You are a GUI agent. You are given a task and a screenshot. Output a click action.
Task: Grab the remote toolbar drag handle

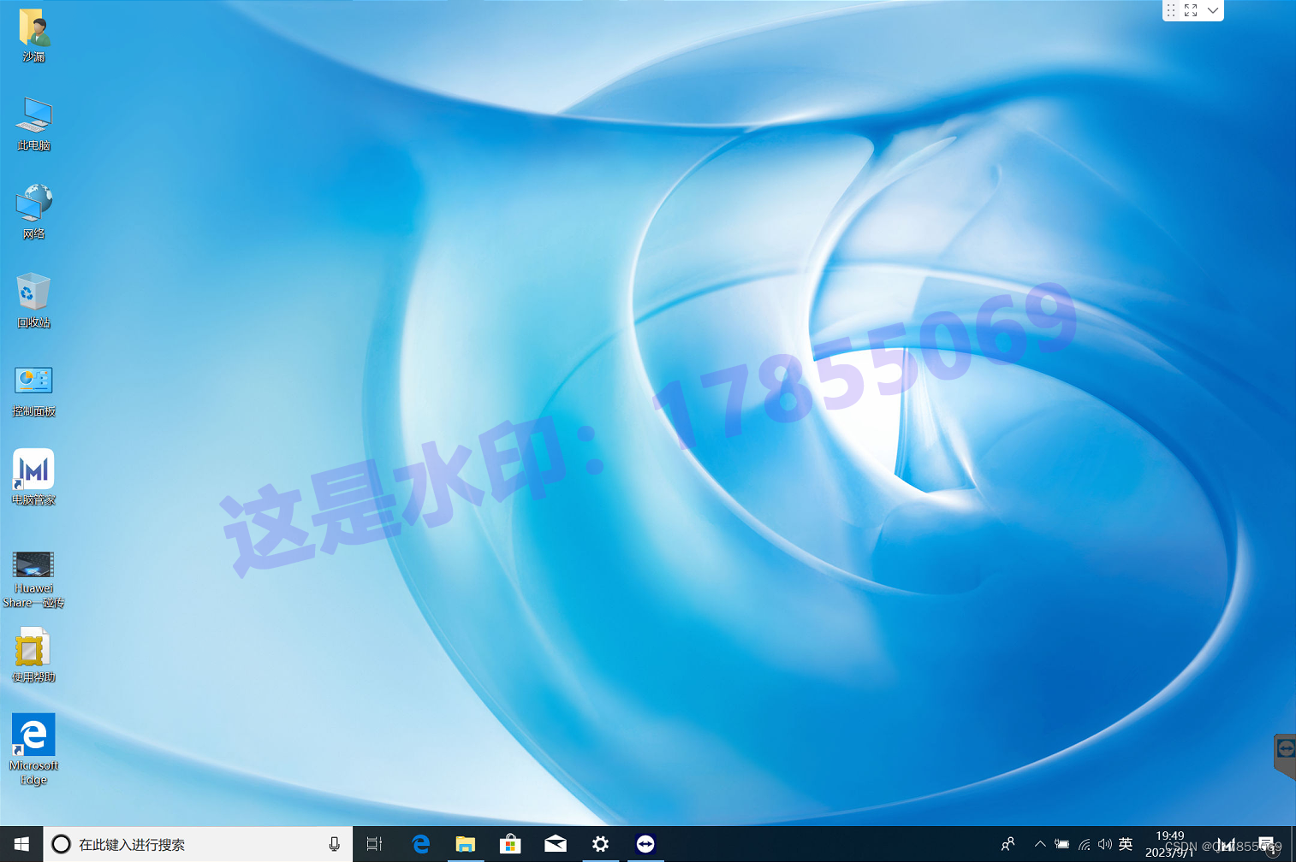[x=1171, y=10]
